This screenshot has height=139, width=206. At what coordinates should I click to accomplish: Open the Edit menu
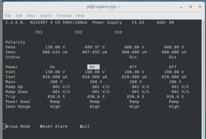point(19,16)
